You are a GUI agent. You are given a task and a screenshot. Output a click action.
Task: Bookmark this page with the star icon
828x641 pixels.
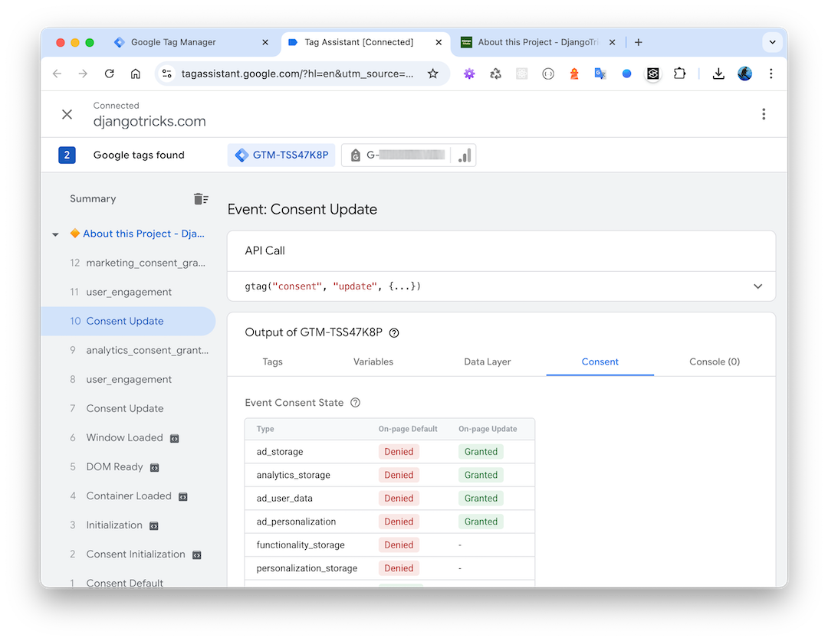pyautogui.click(x=433, y=74)
